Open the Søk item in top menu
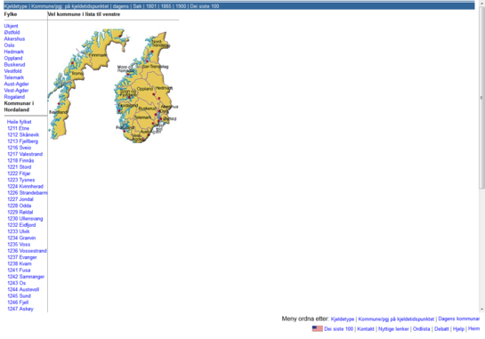The width and height of the screenshot is (485, 339). tap(137, 6)
